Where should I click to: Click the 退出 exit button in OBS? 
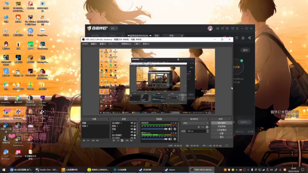(222, 137)
